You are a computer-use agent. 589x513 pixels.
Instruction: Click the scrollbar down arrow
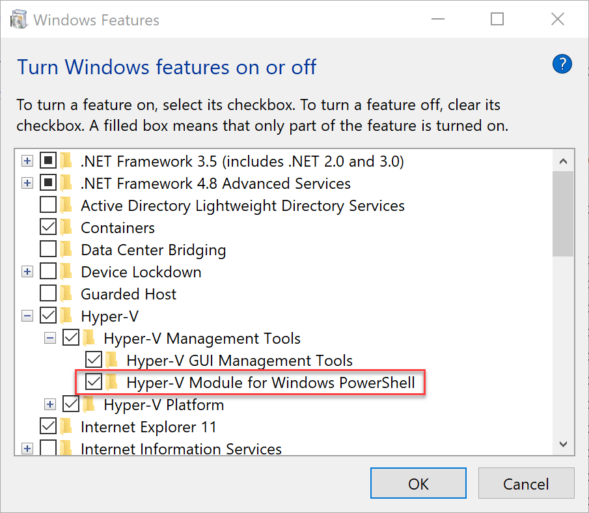coord(563,444)
